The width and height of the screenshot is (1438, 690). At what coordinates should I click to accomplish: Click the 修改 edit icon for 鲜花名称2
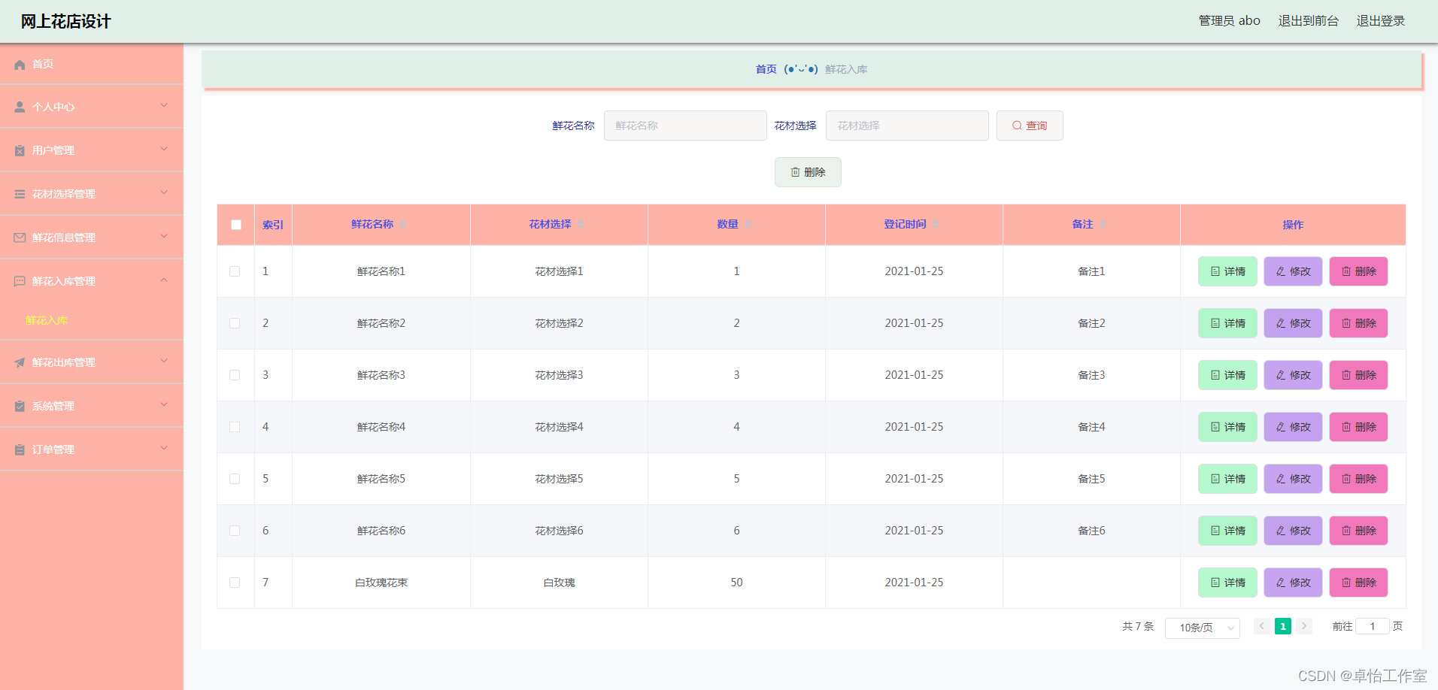coord(1279,323)
